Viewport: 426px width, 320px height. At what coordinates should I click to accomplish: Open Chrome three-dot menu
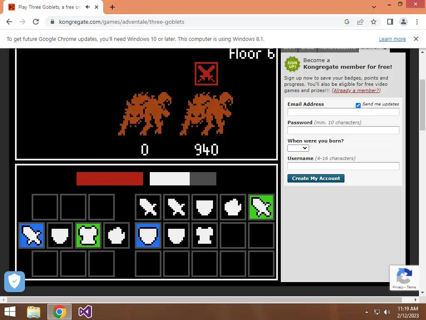[x=417, y=22]
